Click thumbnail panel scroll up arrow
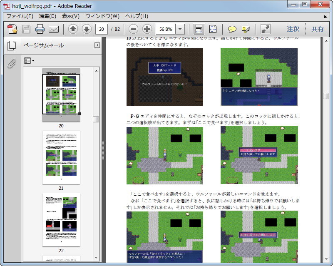This screenshot has height=266, width=333. point(96,71)
